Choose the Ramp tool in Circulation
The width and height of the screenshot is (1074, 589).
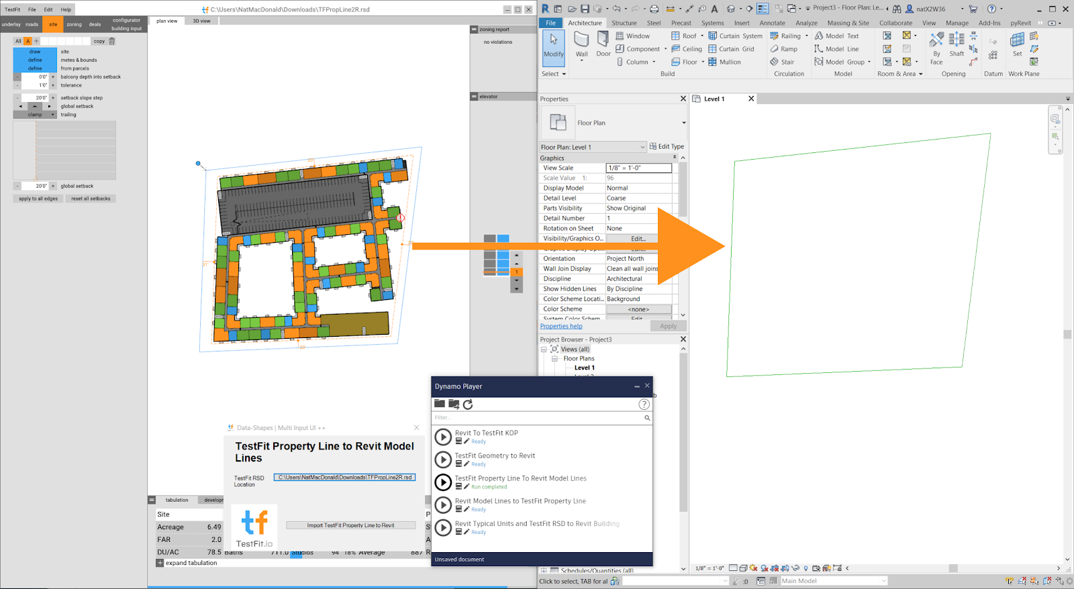point(783,49)
